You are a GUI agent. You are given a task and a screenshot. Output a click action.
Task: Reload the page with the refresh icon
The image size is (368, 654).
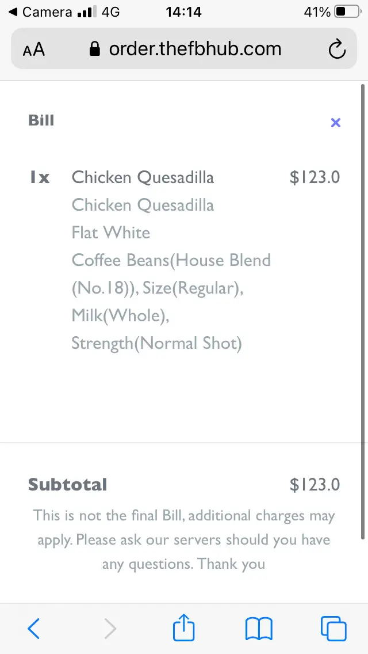coord(337,50)
